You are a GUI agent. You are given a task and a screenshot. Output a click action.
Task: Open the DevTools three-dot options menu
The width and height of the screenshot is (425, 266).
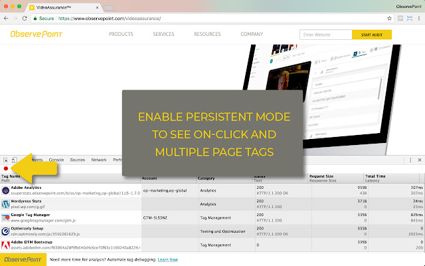coord(410,160)
